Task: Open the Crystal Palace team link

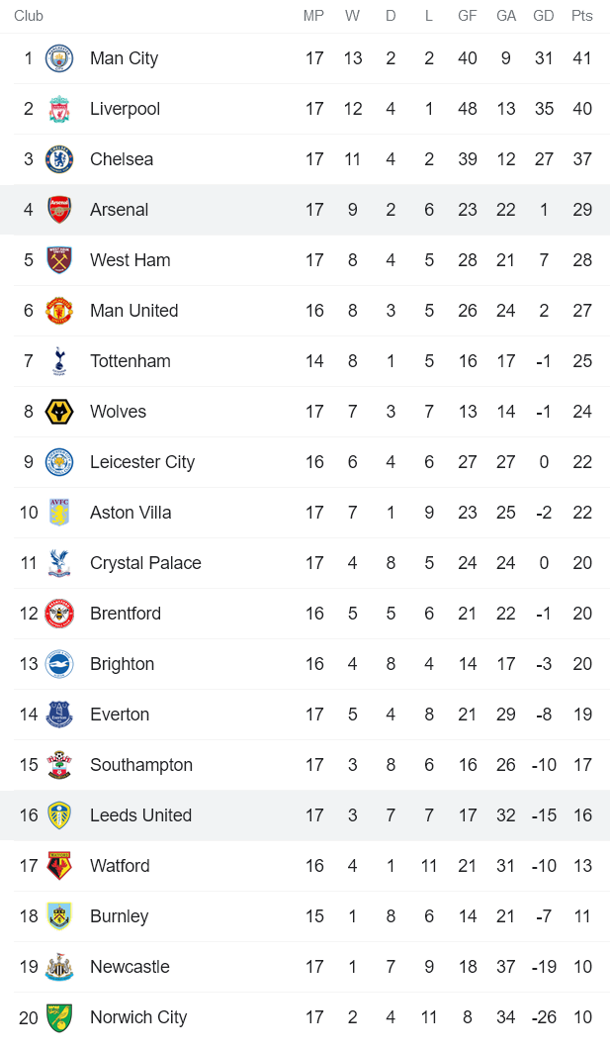Action: (x=145, y=563)
